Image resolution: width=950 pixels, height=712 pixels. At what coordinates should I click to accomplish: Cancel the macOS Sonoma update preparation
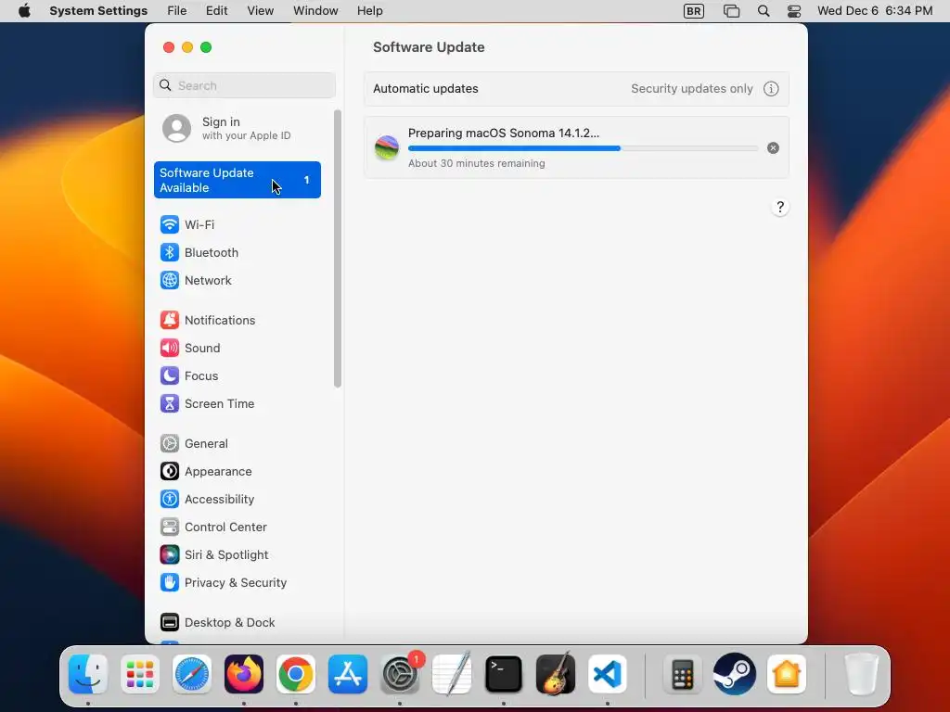(x=773, y=148)
